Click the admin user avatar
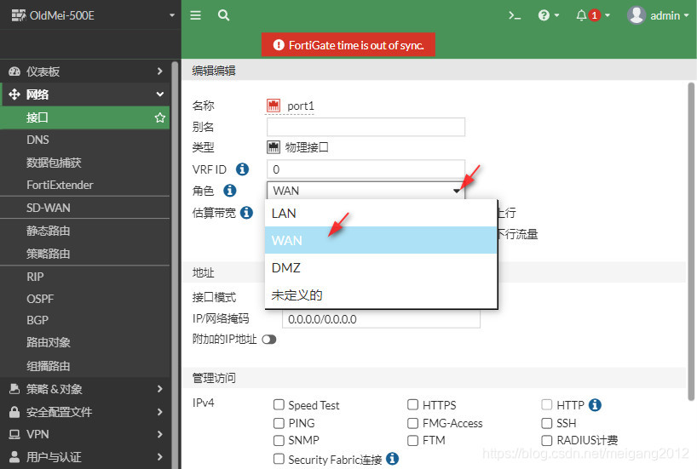This screenshot has height=469, width=697. (x=637, y=15)
